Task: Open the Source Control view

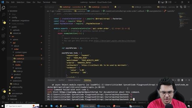Action: coord(3,22)
